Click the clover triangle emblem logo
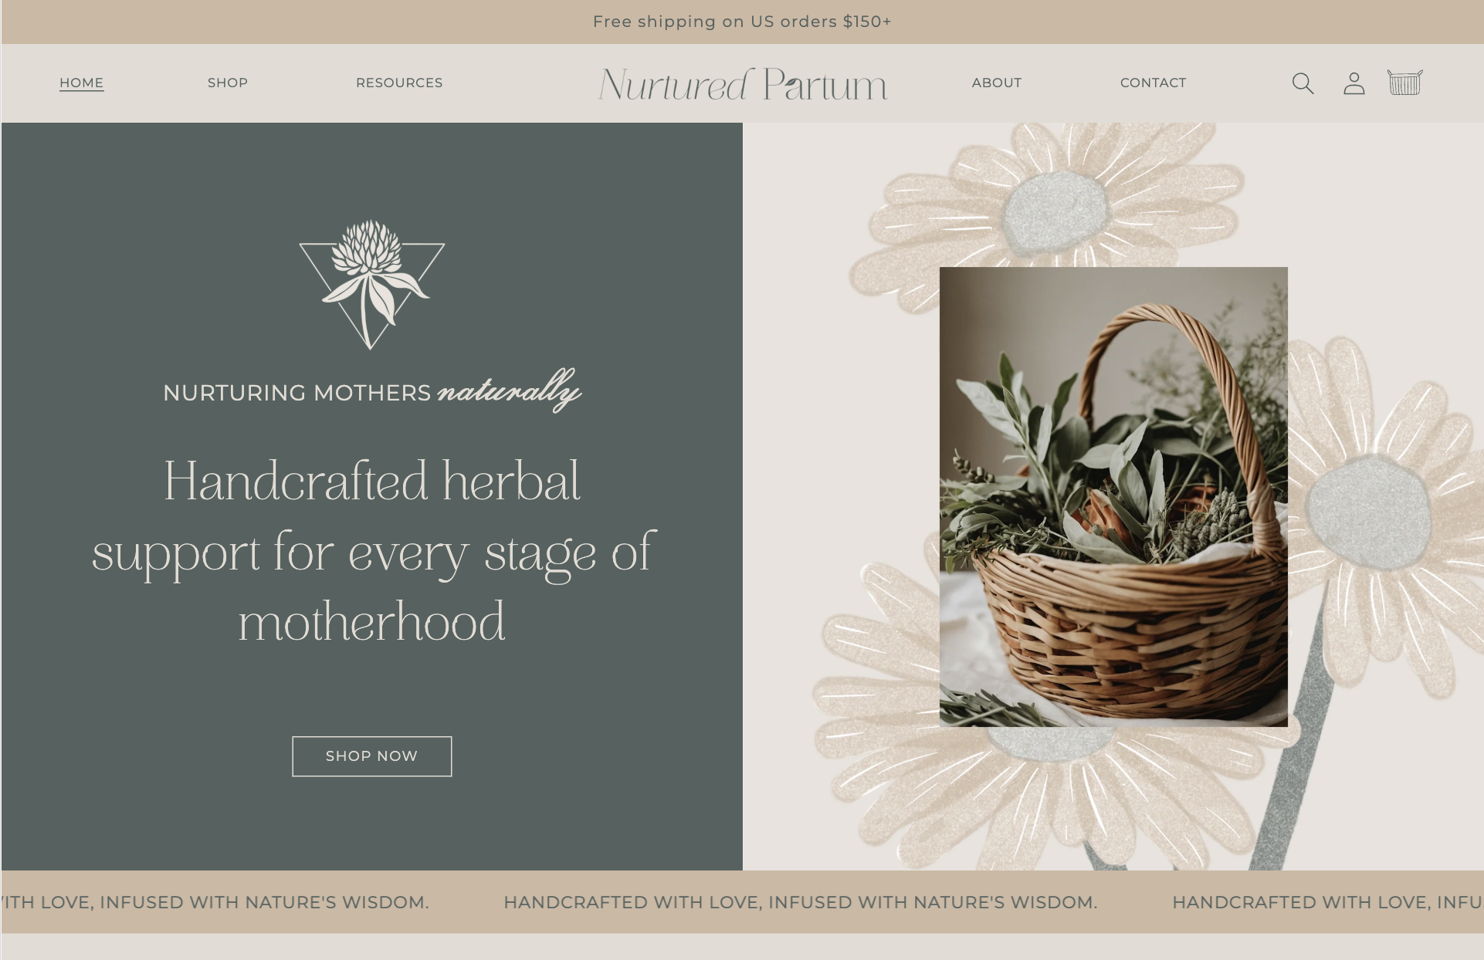1484x960 pixels. click(371, 285)
